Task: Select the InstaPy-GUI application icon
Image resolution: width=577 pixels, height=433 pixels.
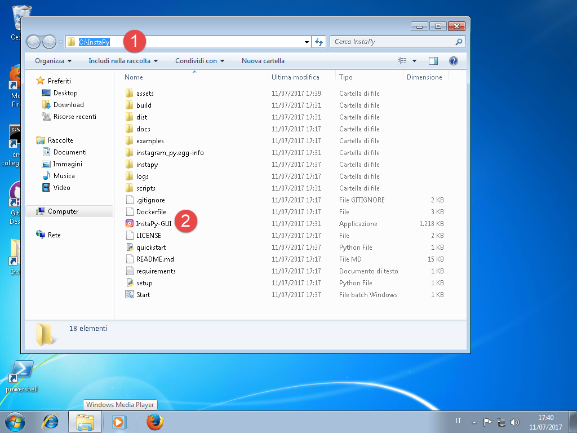Action: coord(129,223)
